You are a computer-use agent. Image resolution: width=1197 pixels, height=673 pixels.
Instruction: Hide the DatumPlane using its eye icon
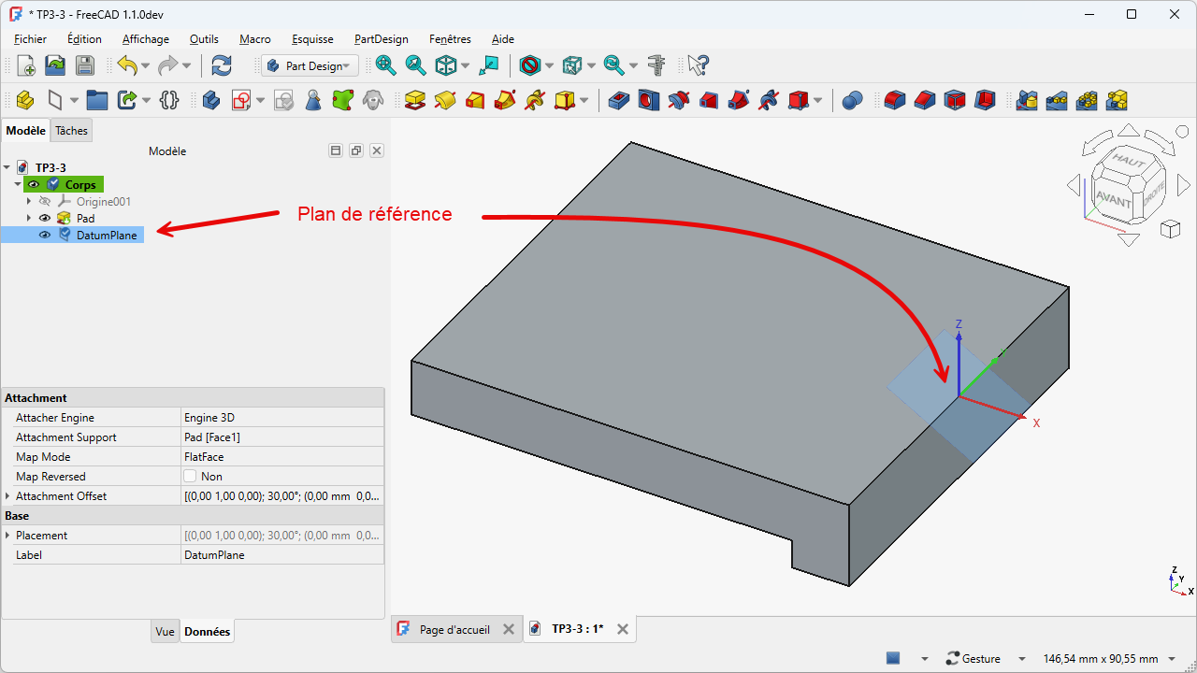[45, 236]
